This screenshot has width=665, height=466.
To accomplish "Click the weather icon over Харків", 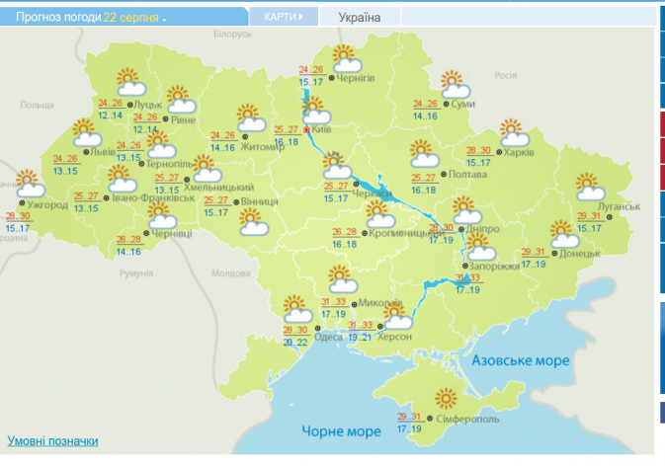I will [510, 131].
